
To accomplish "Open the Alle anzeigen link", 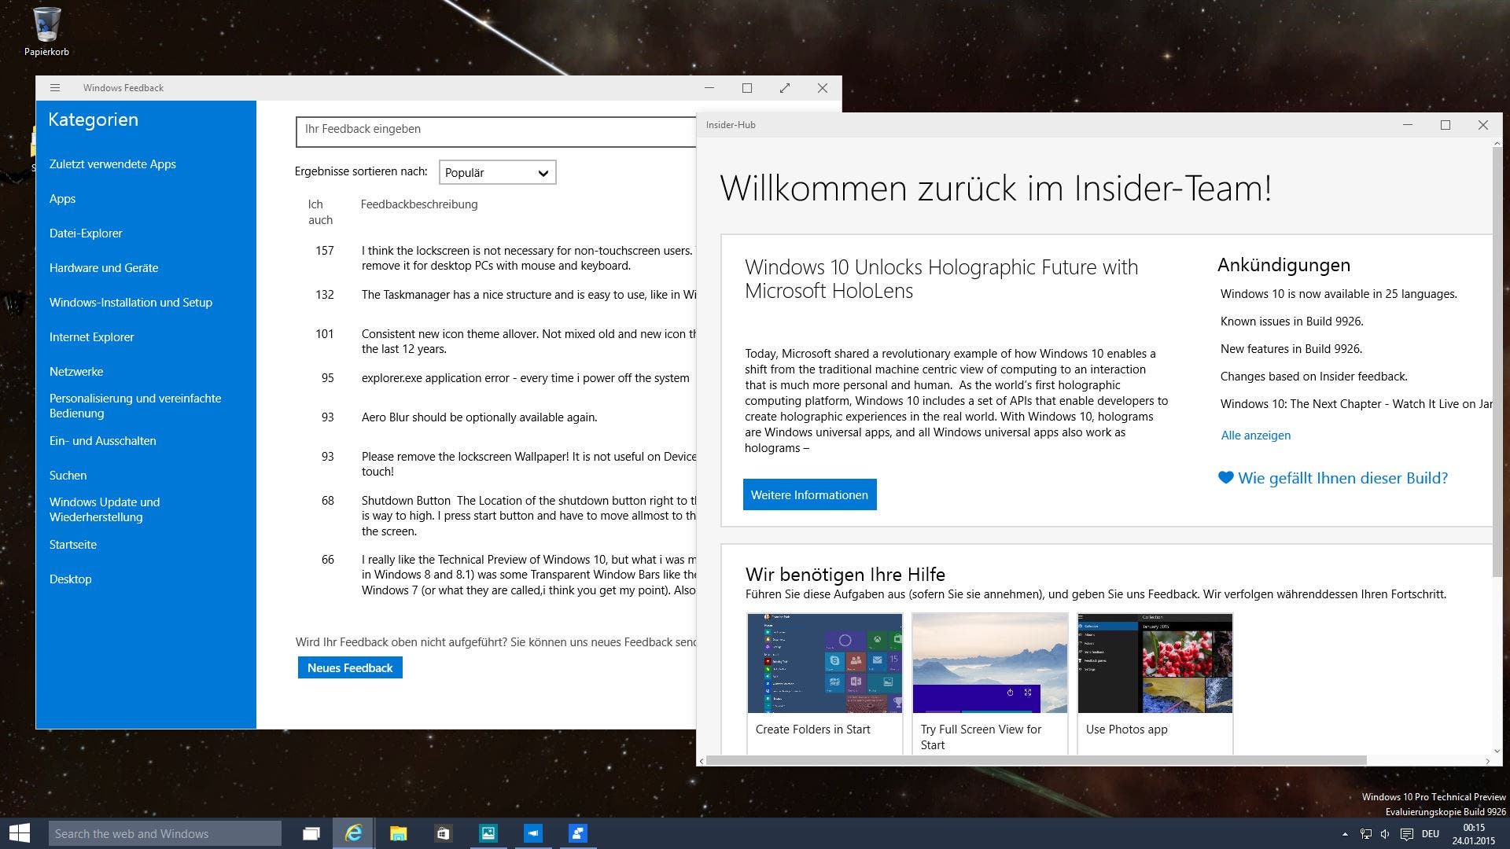I will tap(1255, 435).
